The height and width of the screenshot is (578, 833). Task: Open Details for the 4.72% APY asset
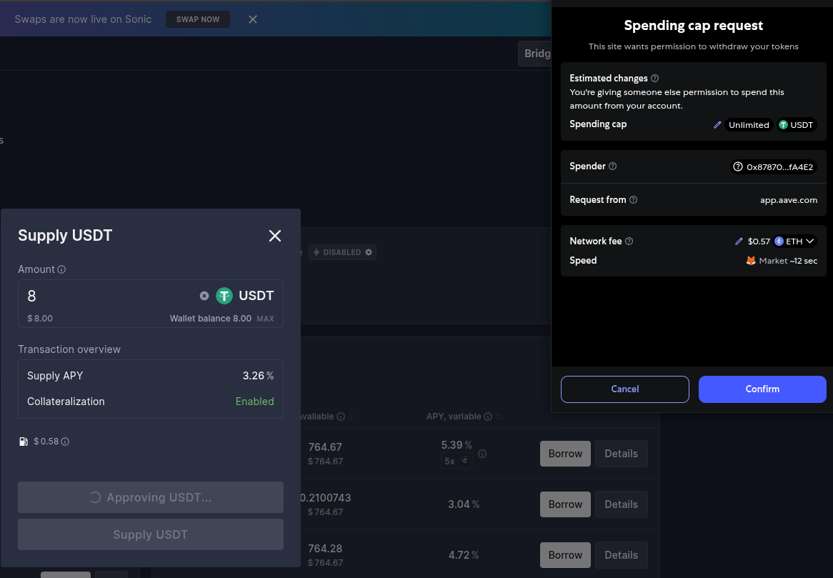(x=621, y=554)
